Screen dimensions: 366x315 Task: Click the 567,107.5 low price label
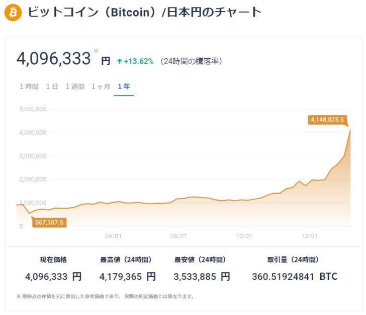49,222
